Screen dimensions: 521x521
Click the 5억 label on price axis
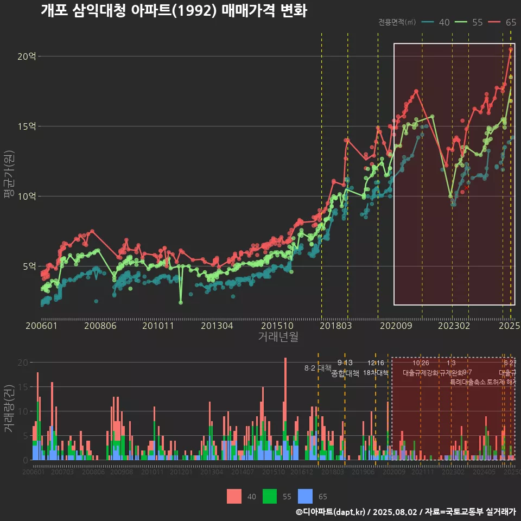[29, 266]
